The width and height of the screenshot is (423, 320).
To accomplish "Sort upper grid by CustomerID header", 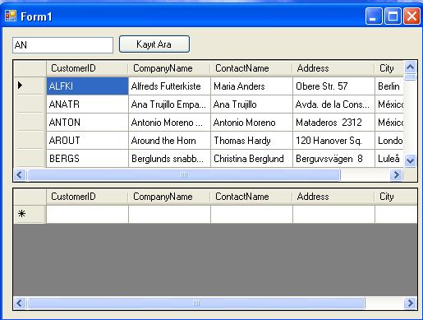I will (x=87, y=68).
